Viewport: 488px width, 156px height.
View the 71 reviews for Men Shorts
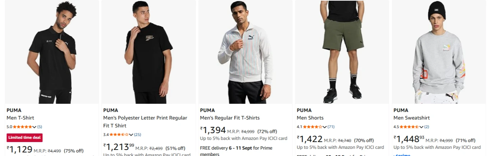pos(331,127)
